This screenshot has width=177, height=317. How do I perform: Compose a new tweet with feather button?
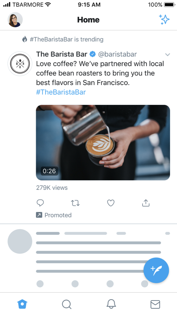pos(156,270)
